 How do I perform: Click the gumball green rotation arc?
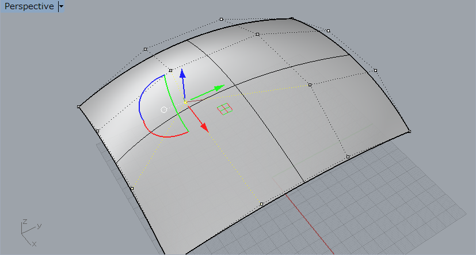(175, 104)
